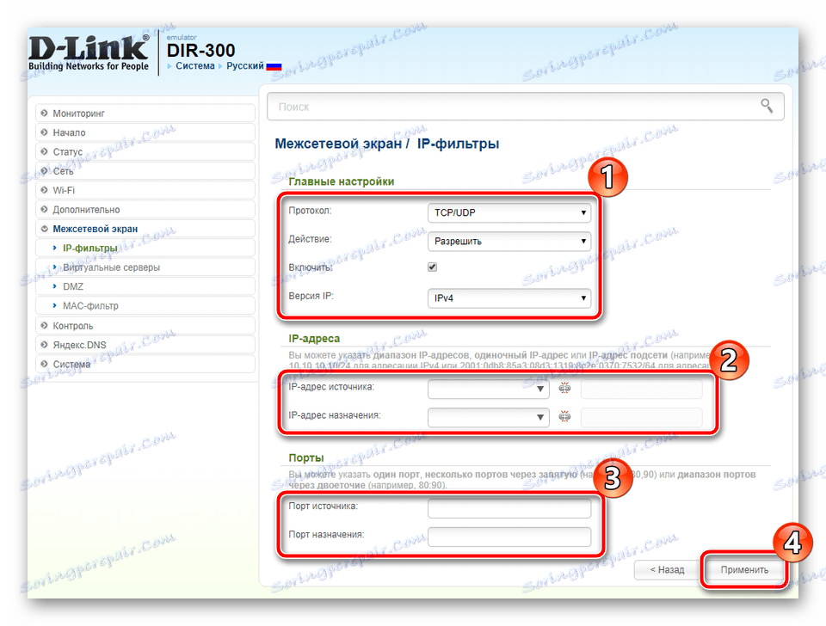Select MAC-фильтр submenu item
Screen dimensions: 826x626
point(145,306)
